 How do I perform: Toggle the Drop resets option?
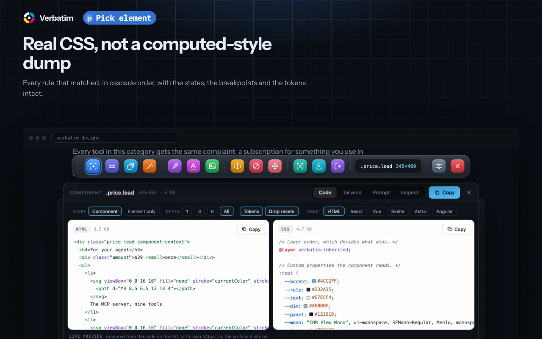[x=282, y=211]
